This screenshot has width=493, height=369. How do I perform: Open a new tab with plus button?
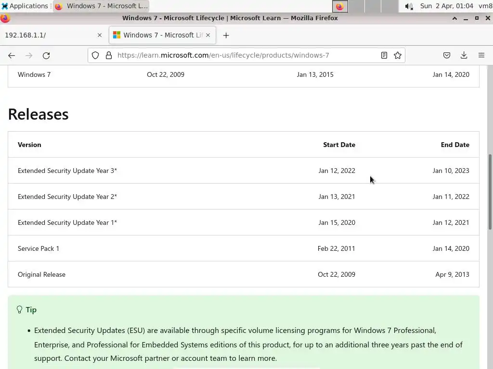click(x=226, y=36)
